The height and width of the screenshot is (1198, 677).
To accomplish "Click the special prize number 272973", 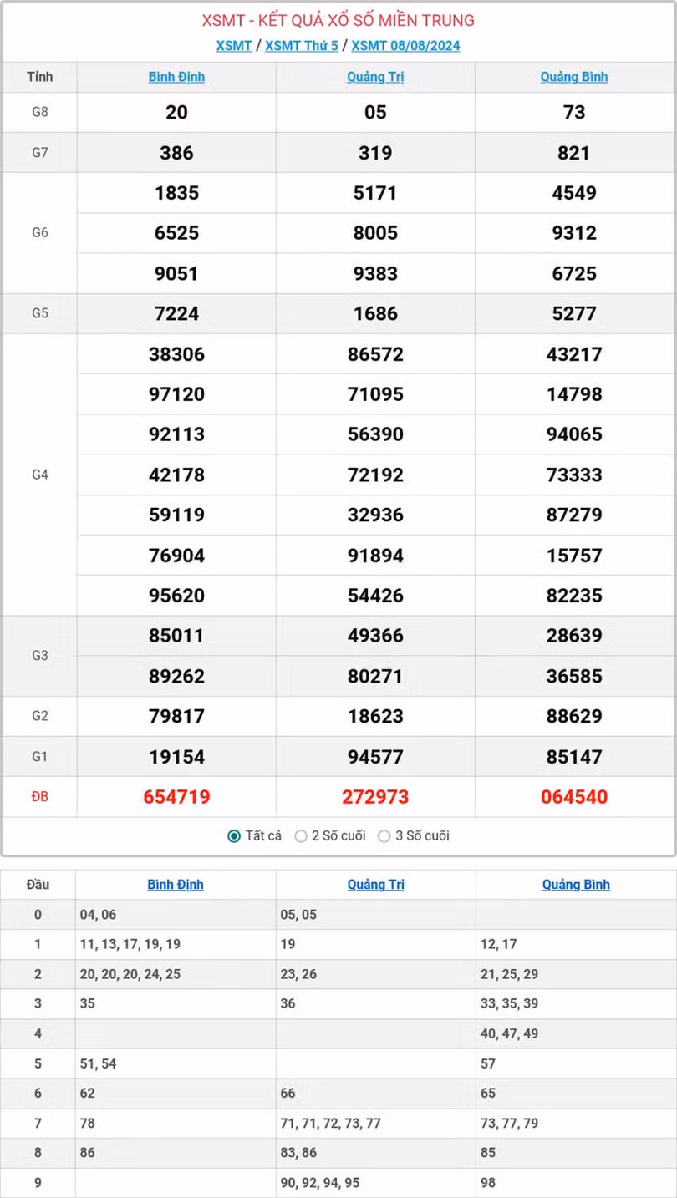I will coord(375,797).
